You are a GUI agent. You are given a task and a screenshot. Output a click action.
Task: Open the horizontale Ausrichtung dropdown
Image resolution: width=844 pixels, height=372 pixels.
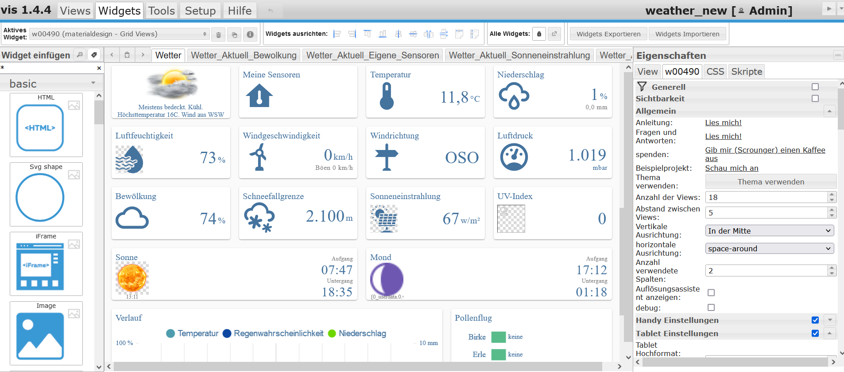point(770,249)
